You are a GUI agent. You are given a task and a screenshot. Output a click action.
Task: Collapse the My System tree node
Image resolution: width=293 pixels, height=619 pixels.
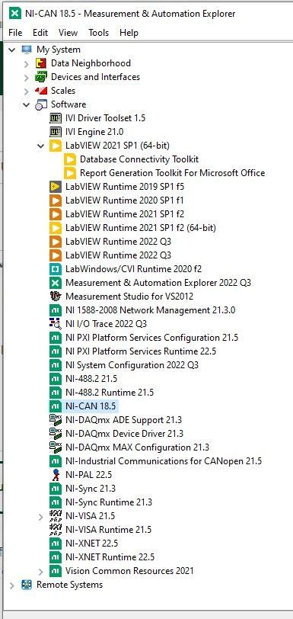(x=12, y=50)
